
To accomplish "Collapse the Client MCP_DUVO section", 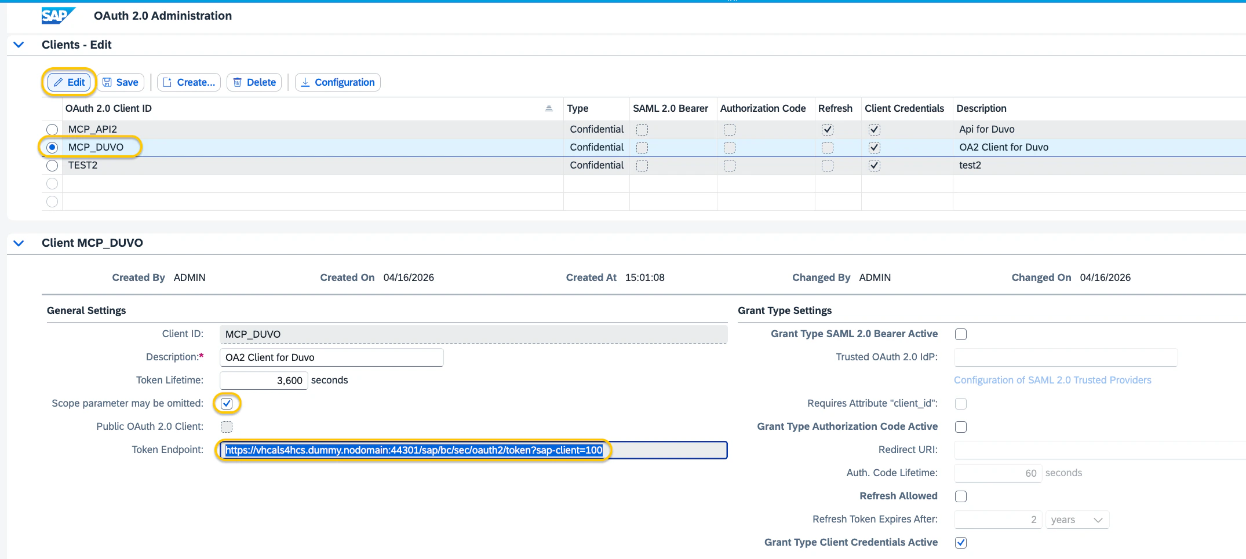I will click(19, 243).
